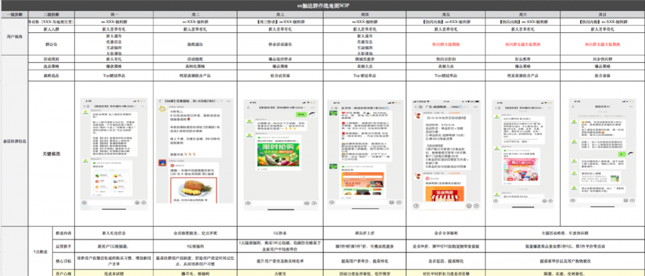This screenshot has width=645, height=276.
Task: Click 组合试用装 cell under 周三
Action: [x=280, y=76]
